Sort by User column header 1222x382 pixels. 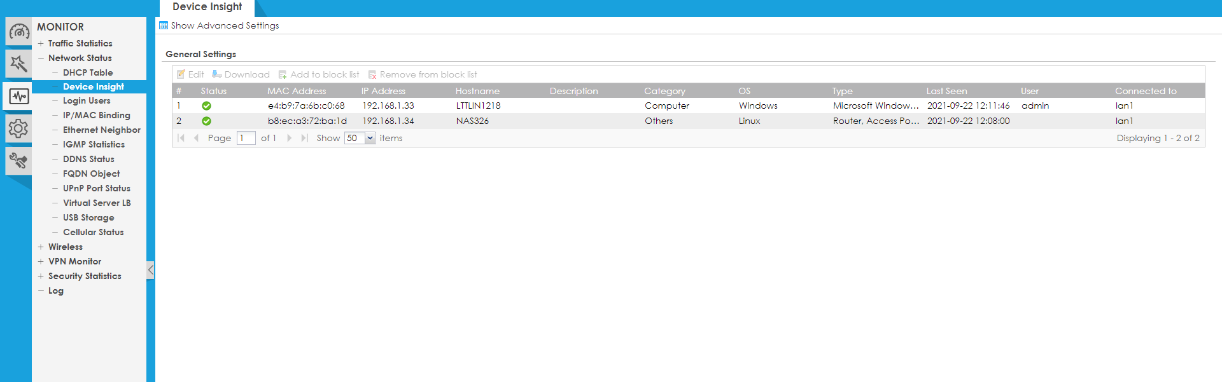click(x=1030, y=91)
